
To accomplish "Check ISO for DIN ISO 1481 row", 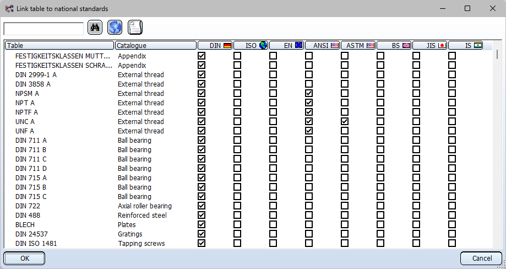I will click(x=237, y=243).
